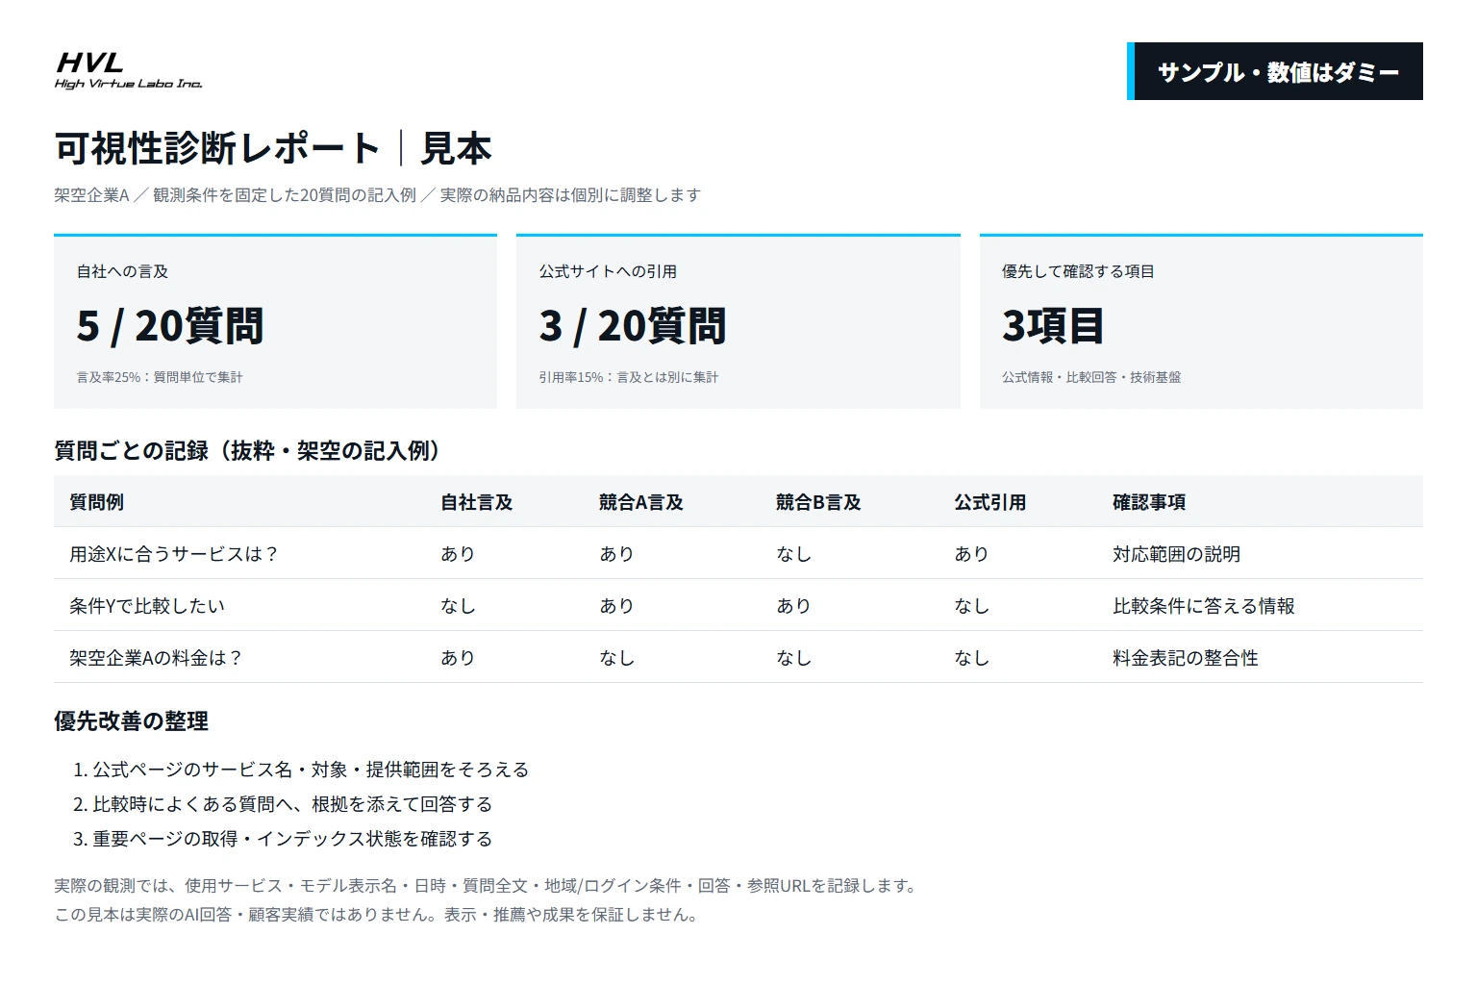Click the "自社への言及" card label

coord(122,272)
